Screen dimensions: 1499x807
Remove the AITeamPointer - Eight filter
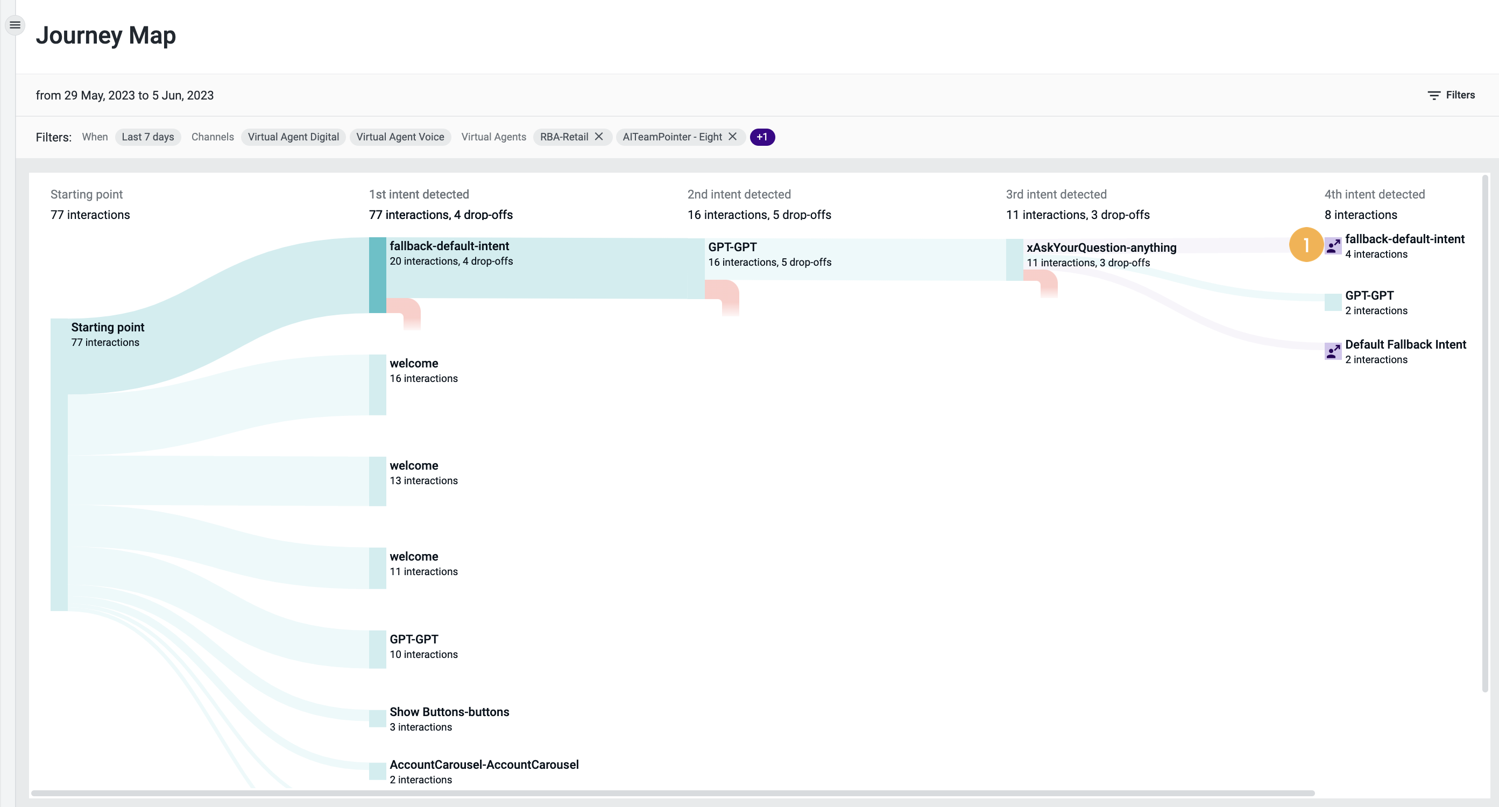click(x=732, y=137)
